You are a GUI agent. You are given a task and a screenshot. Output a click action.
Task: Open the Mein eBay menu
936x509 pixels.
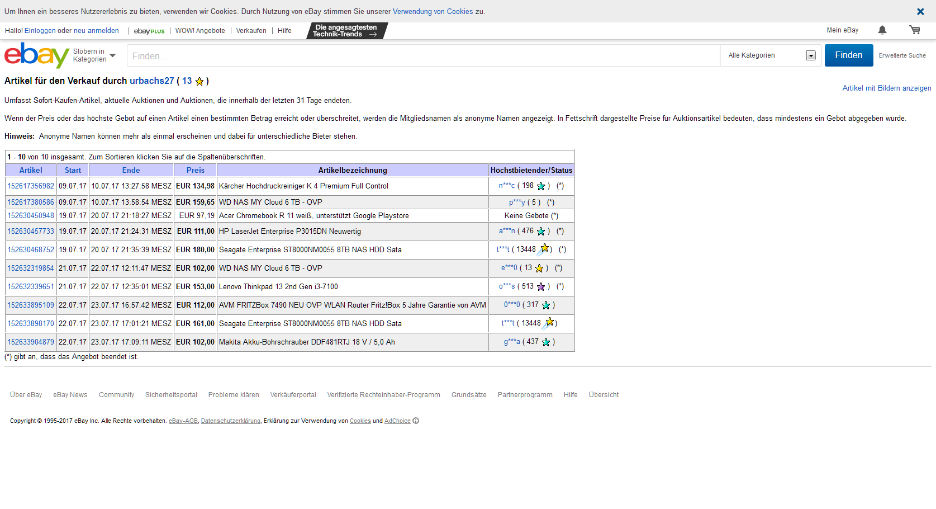pos(842,30)
